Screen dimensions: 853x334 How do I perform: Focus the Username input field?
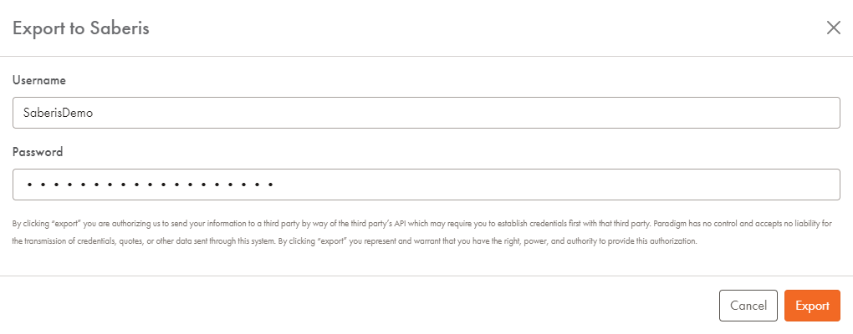(426, 113)
